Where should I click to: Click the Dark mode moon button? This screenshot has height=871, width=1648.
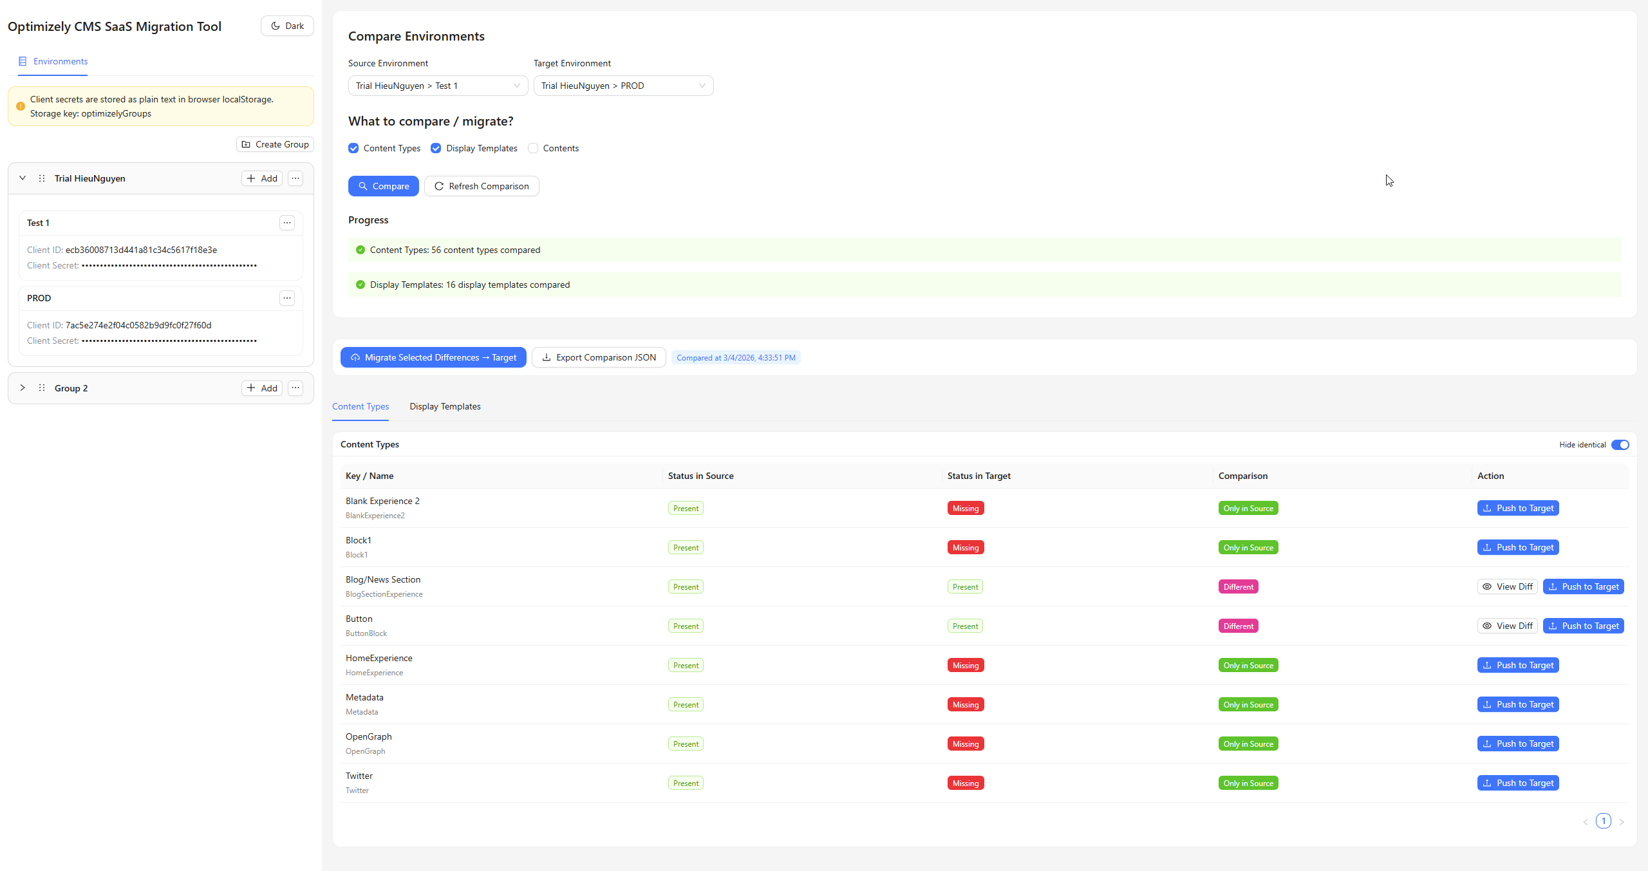[287, 26]
